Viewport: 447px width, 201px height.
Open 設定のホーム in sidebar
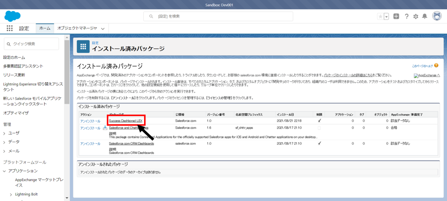[14, 57]
